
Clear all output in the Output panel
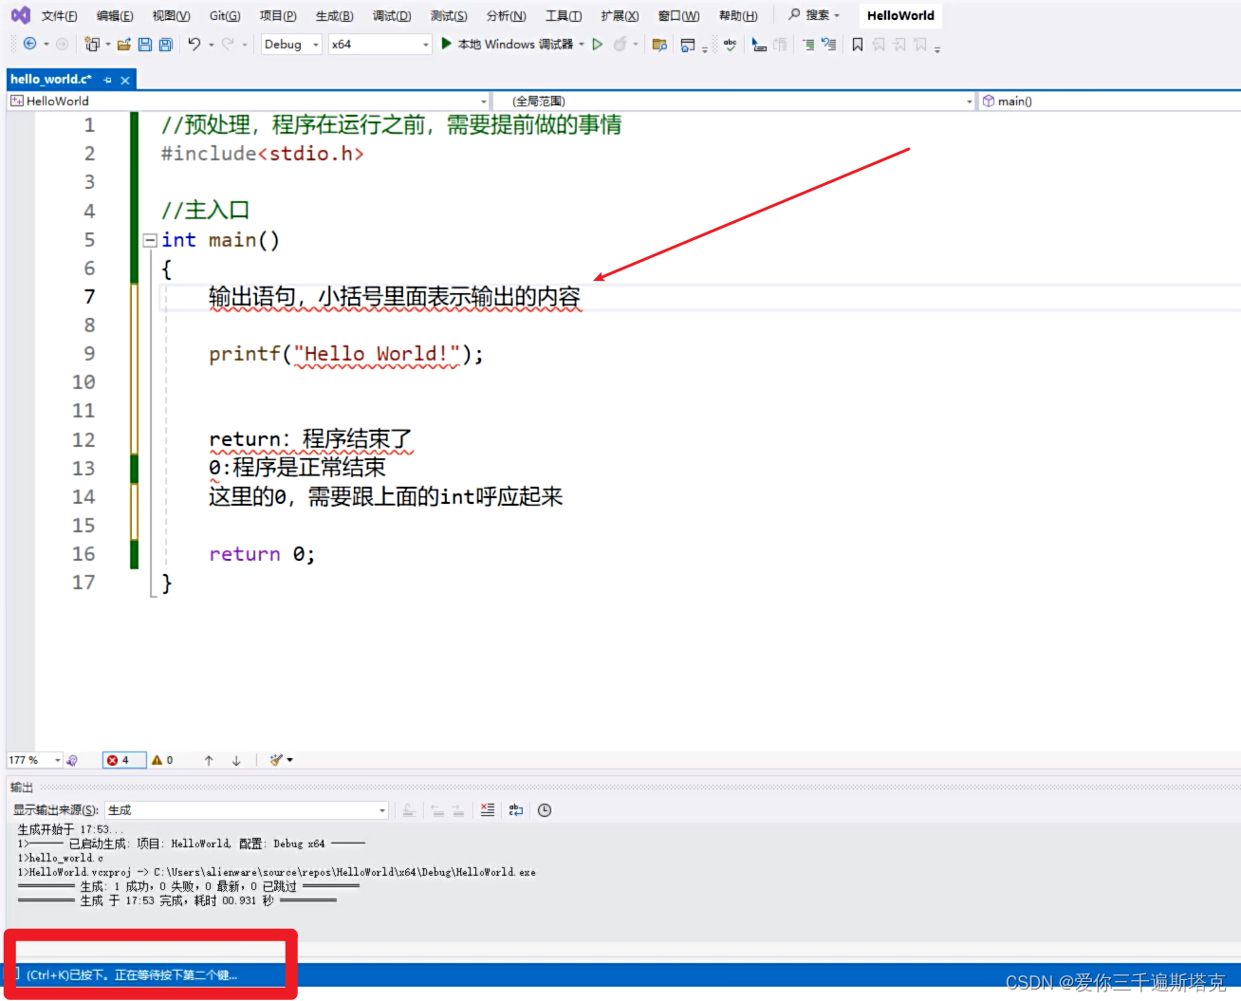pyautogui.click(x=487, y=810)
